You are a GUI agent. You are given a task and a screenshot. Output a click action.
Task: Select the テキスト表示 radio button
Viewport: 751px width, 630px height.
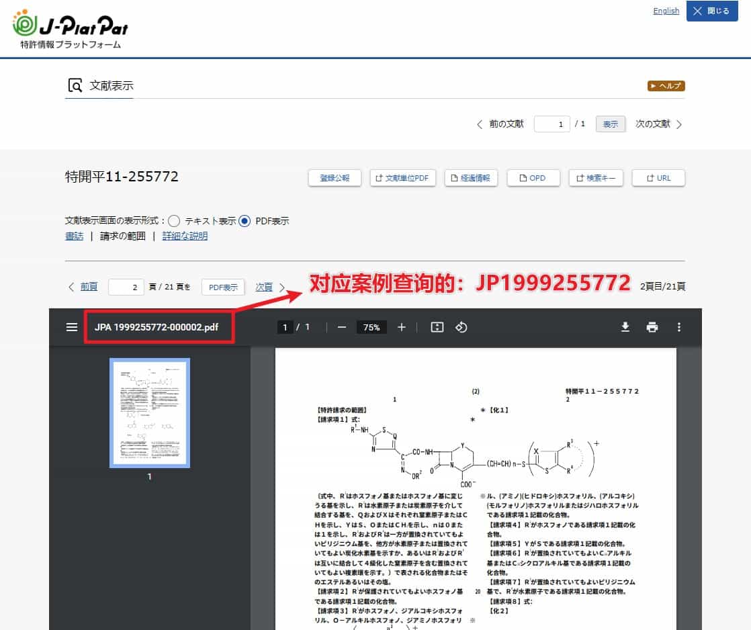pos(175,221)
